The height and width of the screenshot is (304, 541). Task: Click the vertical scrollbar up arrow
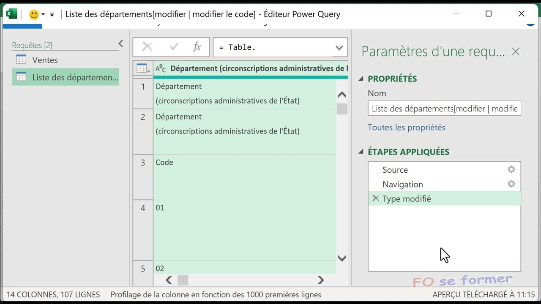click(342, 95)
